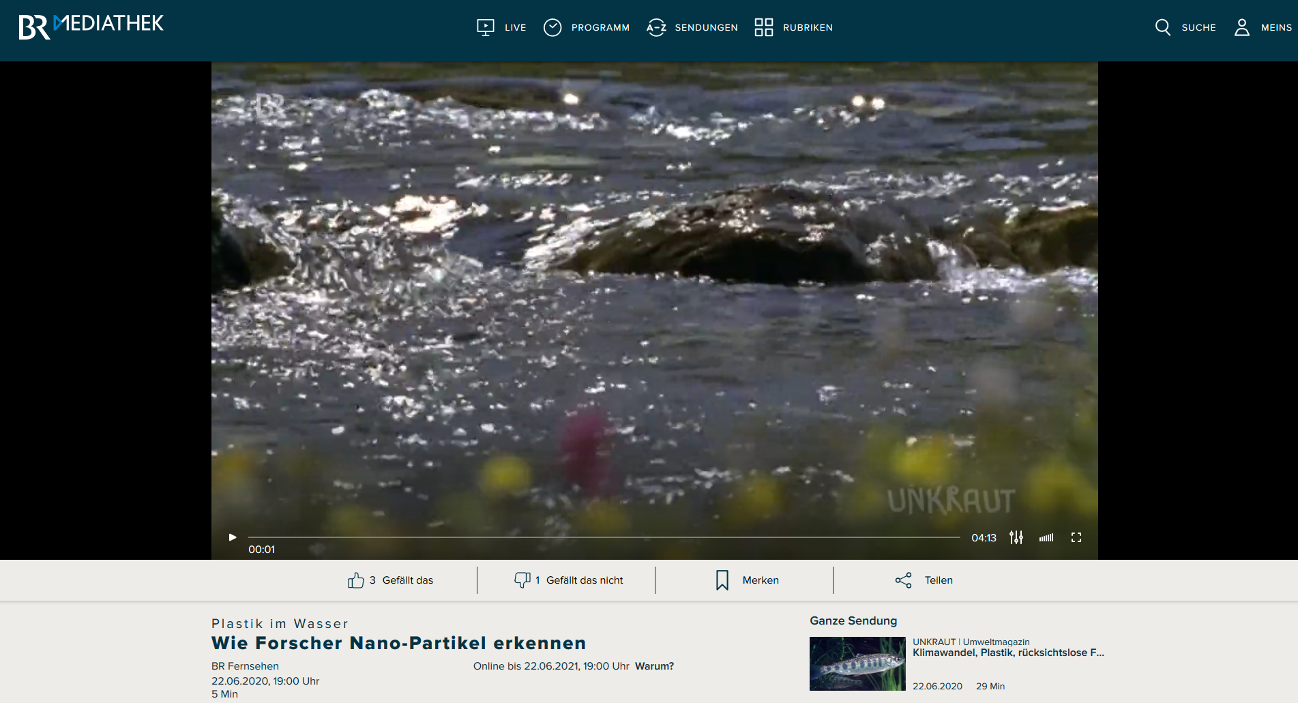Click the BR Fernsehen channel text
This screenshot has width=1298, height=703.
(x=245, y=666)
